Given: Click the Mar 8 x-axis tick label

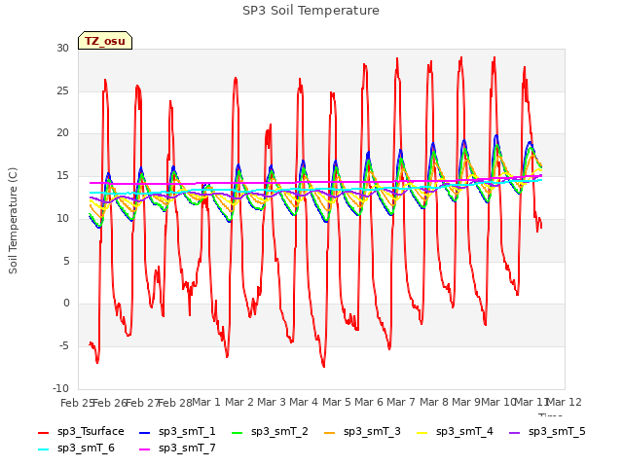Looking at the screenshot, I should click(x=434, y=402).
